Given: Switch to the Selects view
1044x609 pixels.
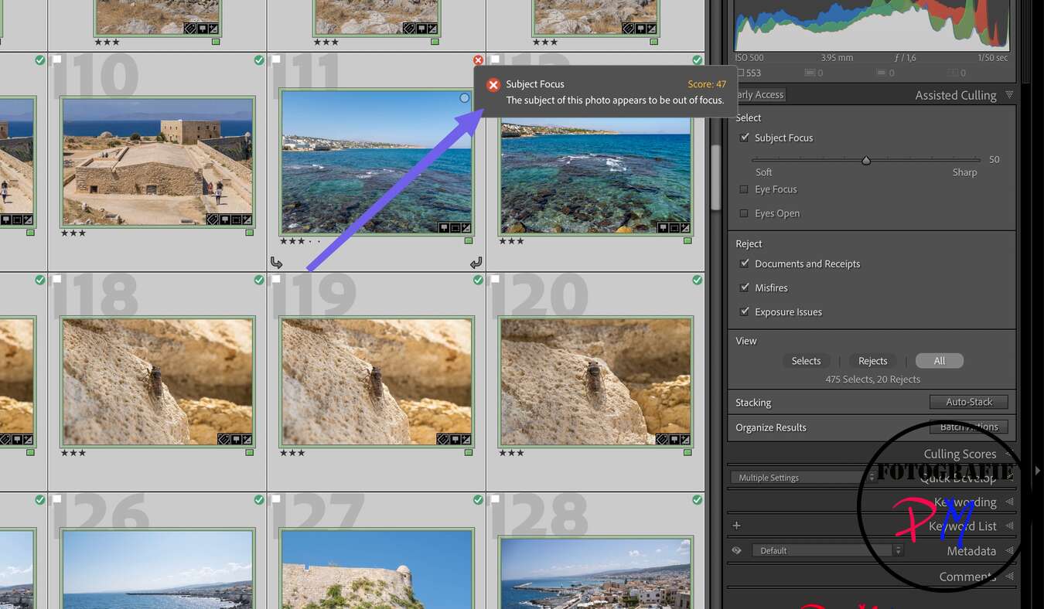Looking at the screenshot, I should (x=807, y=360).
